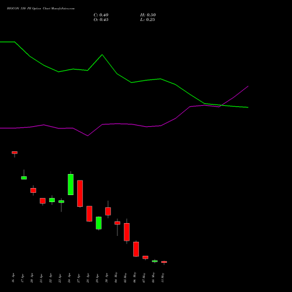Select the tall green candlestick for 24 Apr
The width and height of the screenshot is (292, 292).
click(x=71, y=185)
